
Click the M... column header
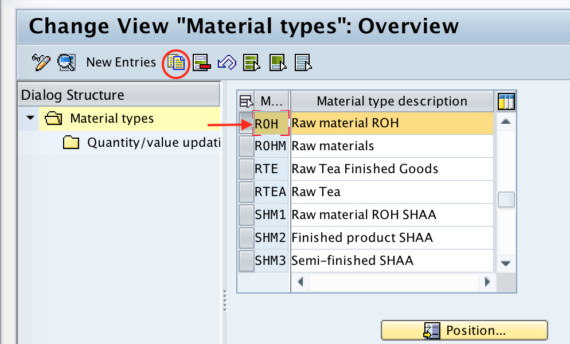click(272, 101)
